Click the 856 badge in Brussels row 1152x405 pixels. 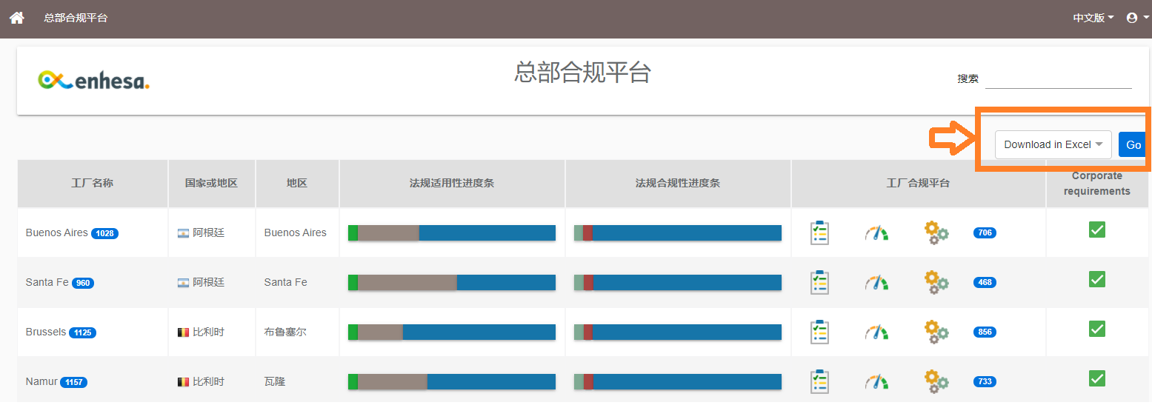985,332
